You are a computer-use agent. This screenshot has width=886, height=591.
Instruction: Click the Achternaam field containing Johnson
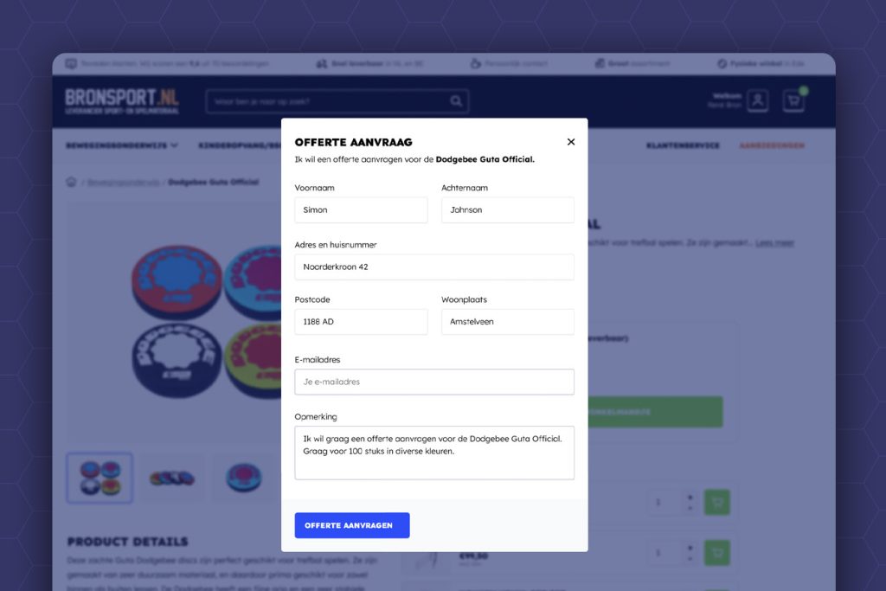tap(507, 210)
